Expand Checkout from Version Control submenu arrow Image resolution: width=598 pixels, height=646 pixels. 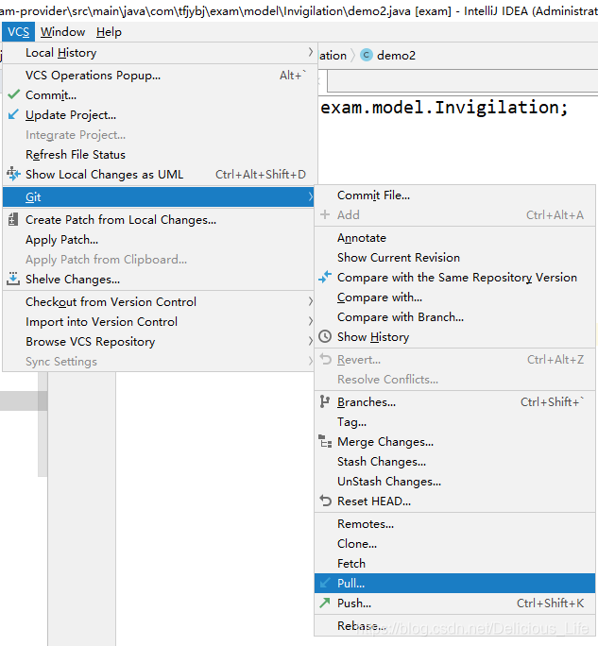(310, 301)
